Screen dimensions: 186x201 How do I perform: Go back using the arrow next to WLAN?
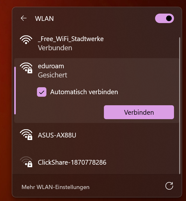[24, 18]
